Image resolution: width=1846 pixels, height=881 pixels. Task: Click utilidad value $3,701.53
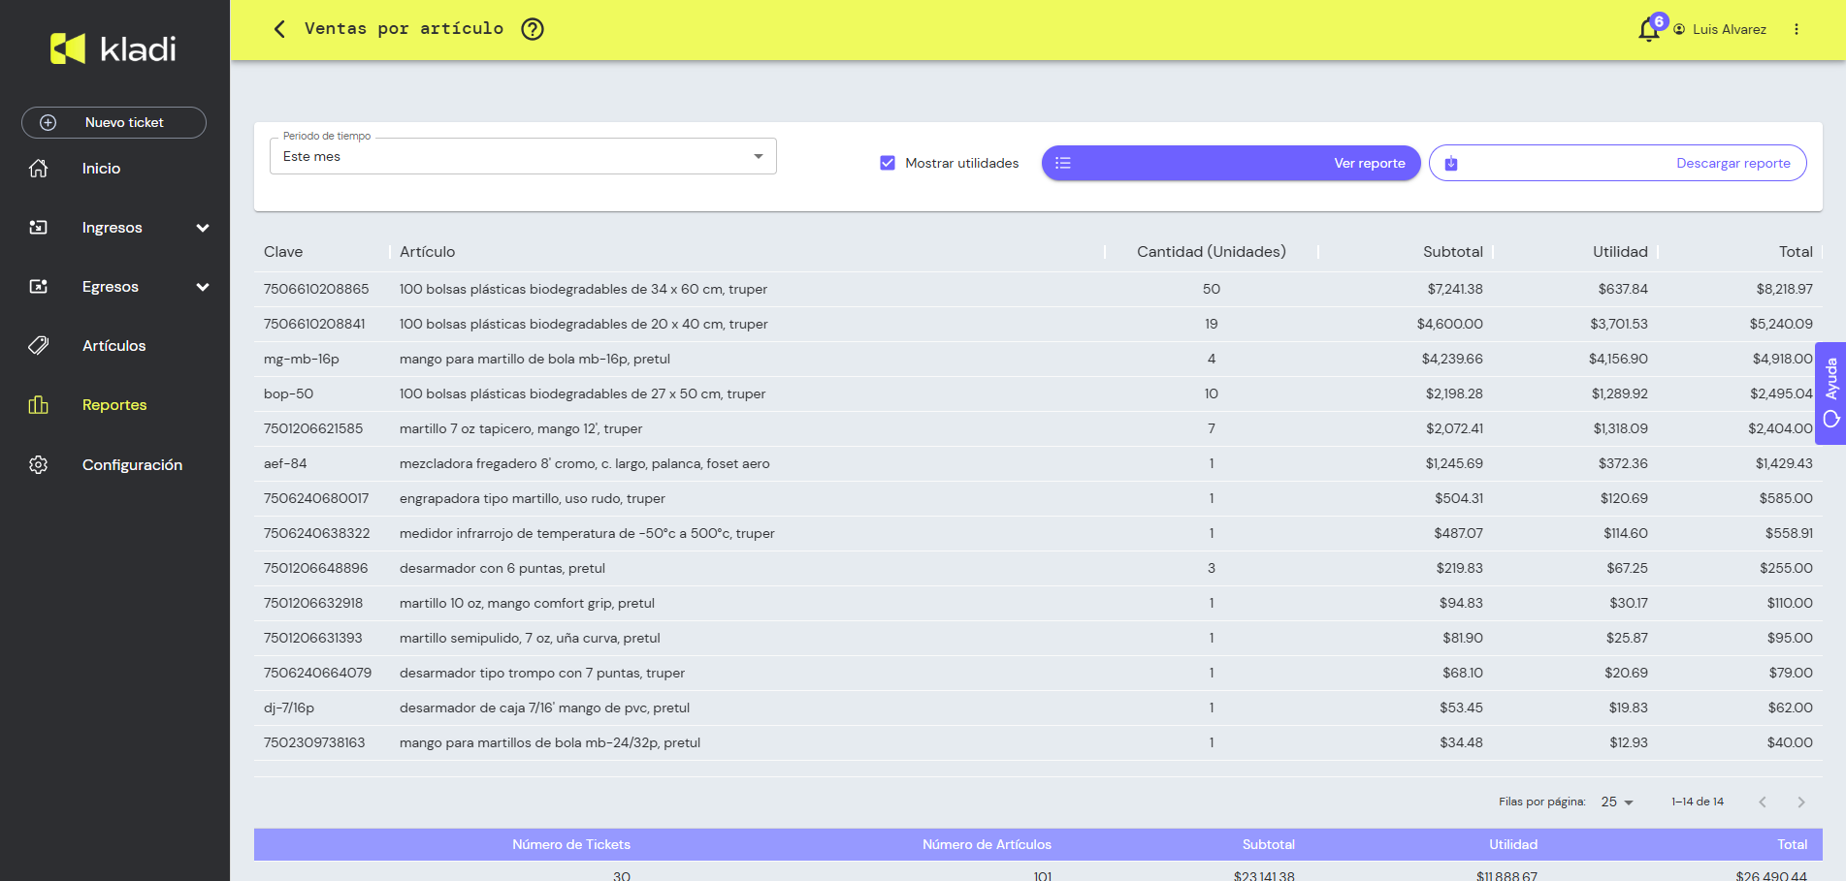pyautogui.click(x=1618, y=324)
